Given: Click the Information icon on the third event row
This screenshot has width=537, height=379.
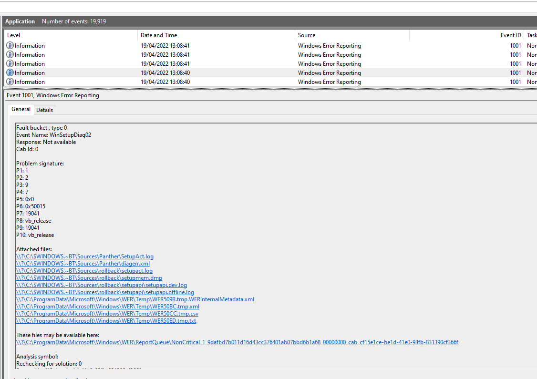Looking at the screenshot, I should (x=10, y=63).
